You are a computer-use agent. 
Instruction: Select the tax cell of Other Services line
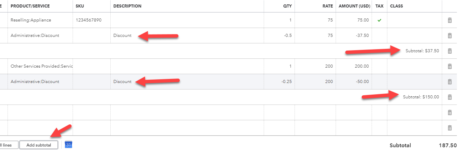point(379,66)
